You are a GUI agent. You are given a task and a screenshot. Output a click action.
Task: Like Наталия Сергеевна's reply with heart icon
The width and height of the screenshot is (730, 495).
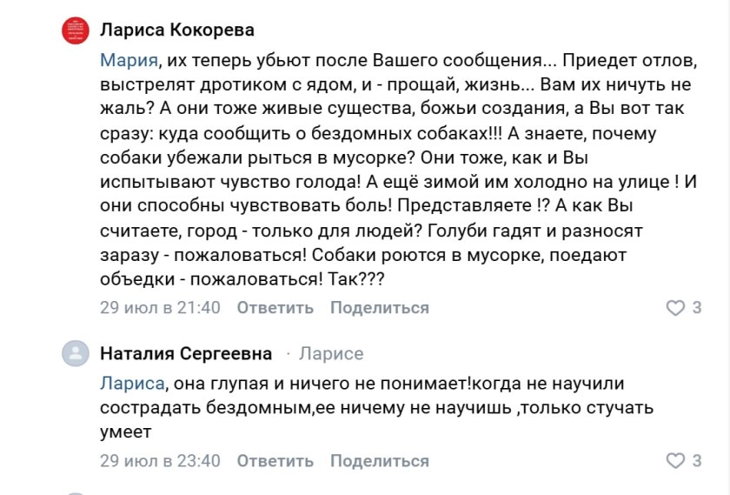click(675, 461)
